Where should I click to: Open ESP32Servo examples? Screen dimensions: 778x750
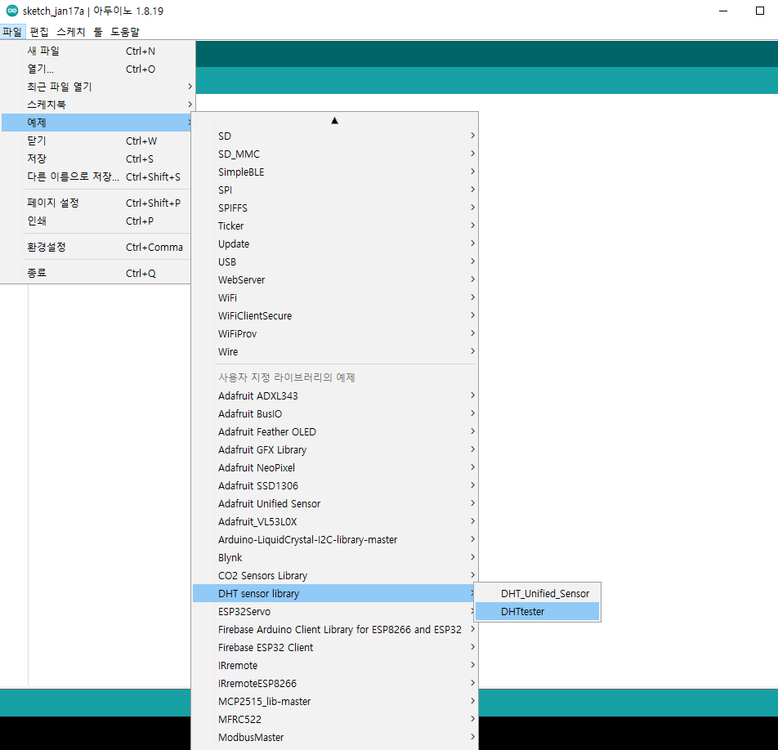tap(335, 612)
